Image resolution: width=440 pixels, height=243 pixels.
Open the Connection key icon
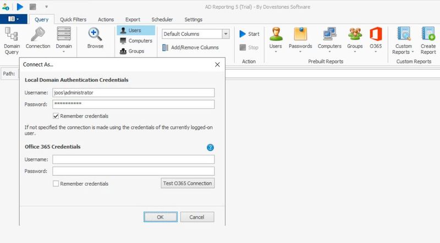[x=38, y=38]
